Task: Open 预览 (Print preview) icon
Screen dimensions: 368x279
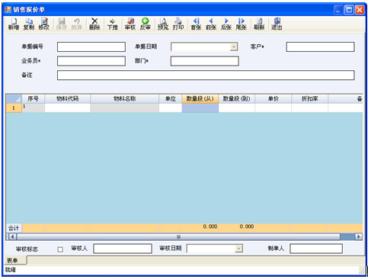Action: point(163,24)
